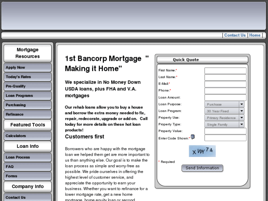Open the Loan Purpose dropdown showing Purchase
This screenshot has width=268, height=201.
click(x=224, y=104)
